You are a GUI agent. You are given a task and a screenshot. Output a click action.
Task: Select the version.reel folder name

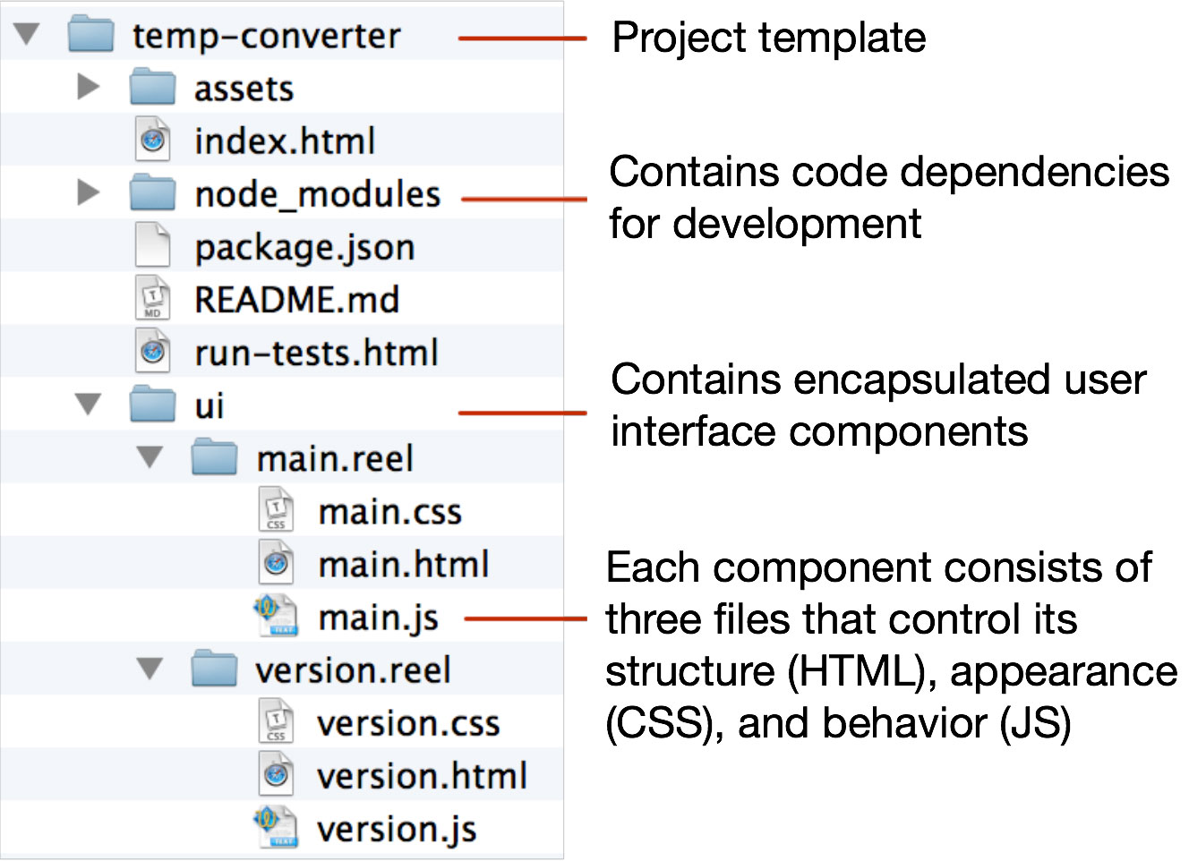(353, 669)
